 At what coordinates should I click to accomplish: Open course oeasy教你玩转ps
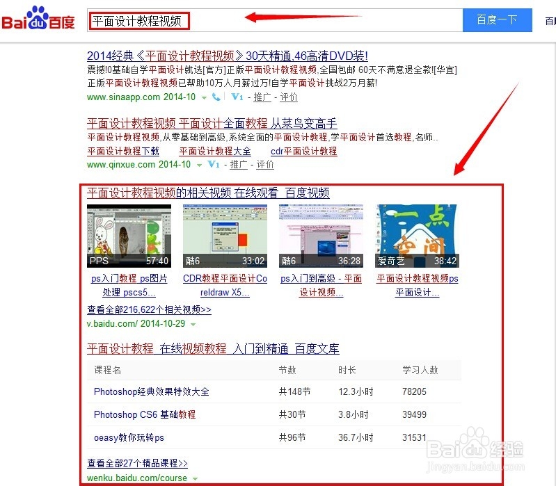click(129, 437)
